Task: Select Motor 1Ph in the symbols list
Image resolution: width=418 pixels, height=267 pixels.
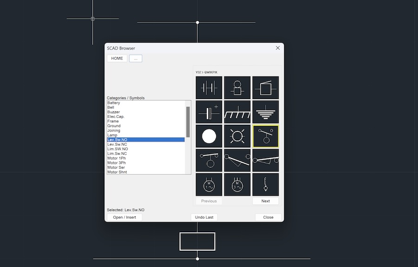Action: 146,158
